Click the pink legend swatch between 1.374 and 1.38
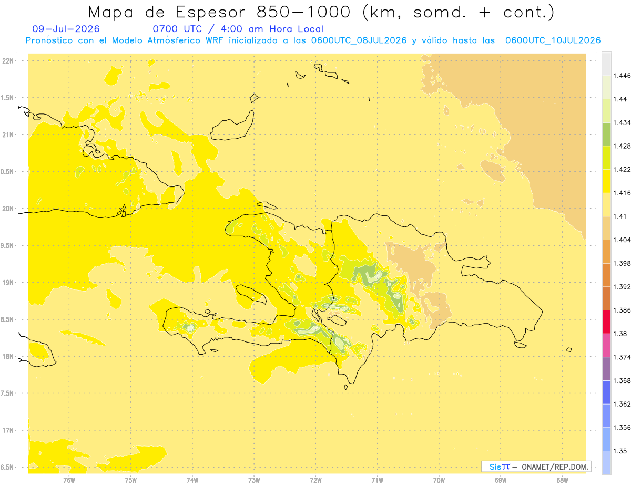This screenshot has height=487, width=631. (x=606, y=345)
